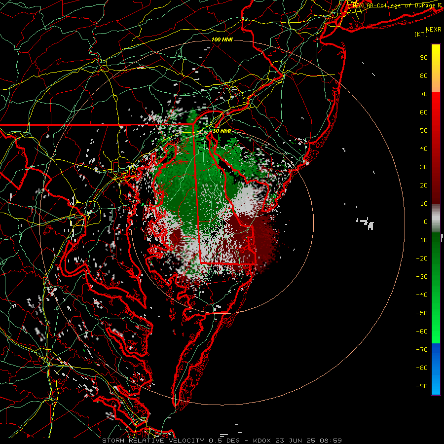Click the "23 JUN 25" date in caption
This screenshot has height=444, width=444.
pyautogui.click(x=296, y=441)
